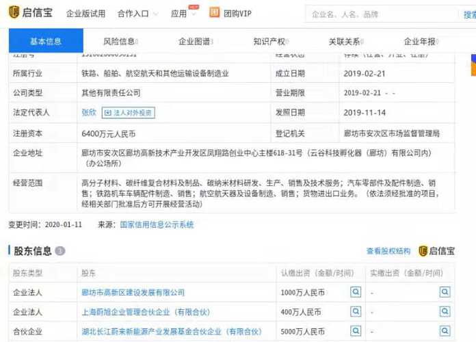Click 廊坊市安次区市场监督管理局 registration authority
This screenshot has height=342, width=476.
[x=392, y=133]
